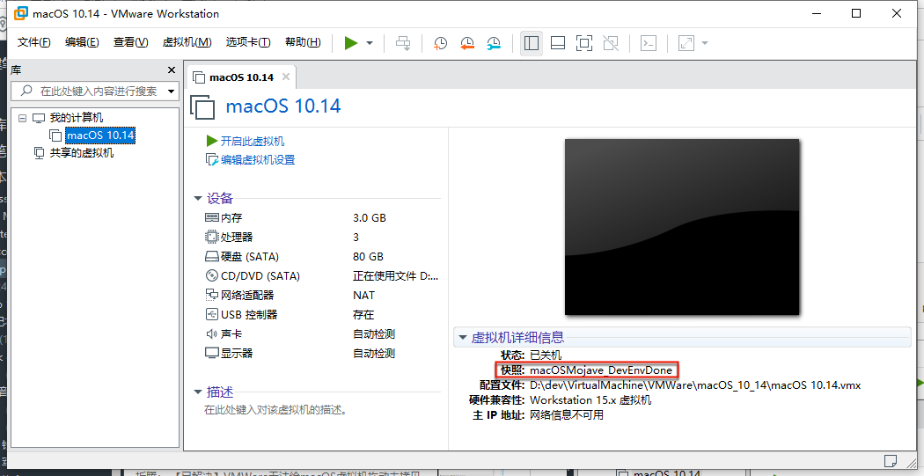Open the power options dropdown arrow
This screenshot has height=476, width=924.
[370, 43]
